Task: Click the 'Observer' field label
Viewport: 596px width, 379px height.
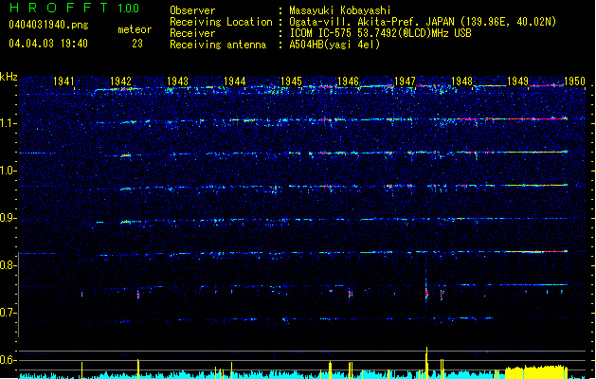Action: coord(192,10)
